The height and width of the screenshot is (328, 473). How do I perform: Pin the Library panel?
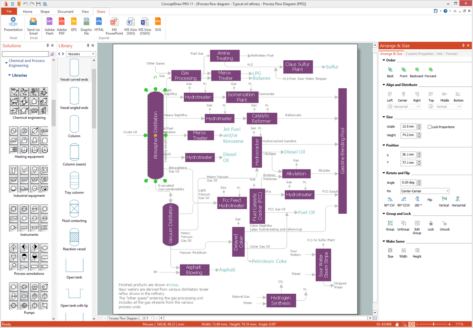[x=88, y=46]
